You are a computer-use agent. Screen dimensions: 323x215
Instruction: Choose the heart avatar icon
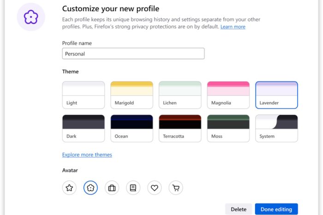tap(155, 188)
